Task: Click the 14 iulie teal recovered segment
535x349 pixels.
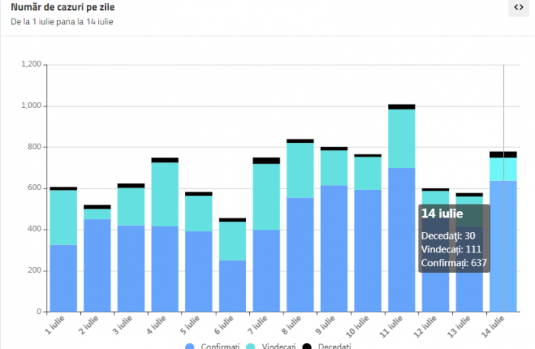Action: click(x=503, y=169)
